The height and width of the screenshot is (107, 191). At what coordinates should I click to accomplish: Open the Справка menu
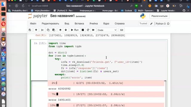(x=120, y=23)
